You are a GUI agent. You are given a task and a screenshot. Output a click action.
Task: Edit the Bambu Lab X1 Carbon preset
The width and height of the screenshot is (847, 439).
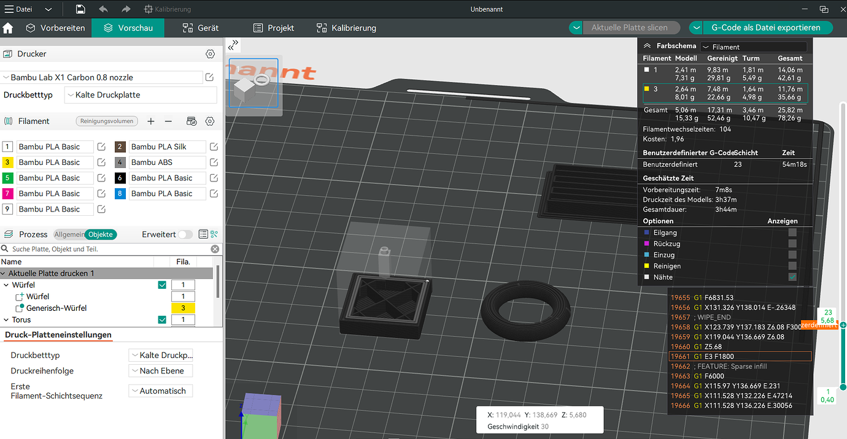pyautogui.click(x=210, y=77)
